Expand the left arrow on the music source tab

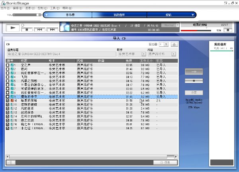pyautogui.click(x=47, y=15)
